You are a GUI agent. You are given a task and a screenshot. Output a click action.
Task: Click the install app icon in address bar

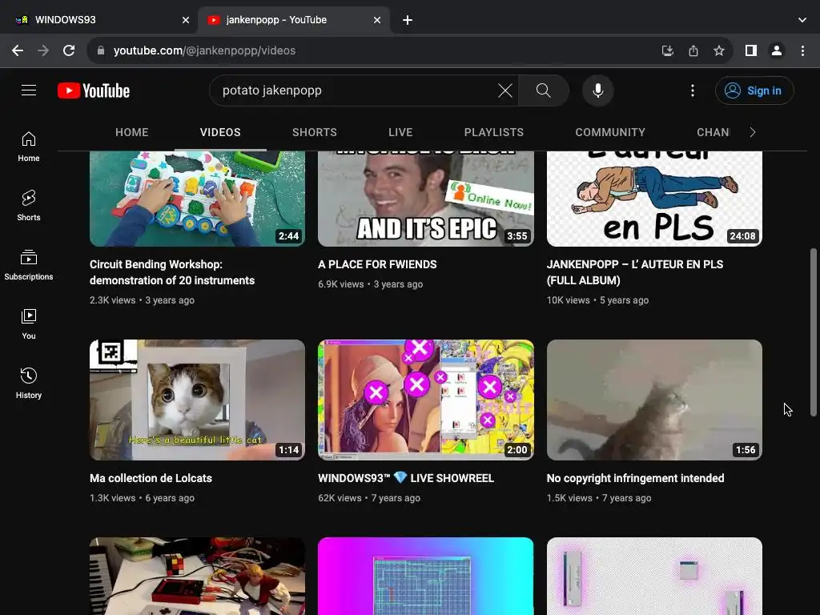(x=667, y=50)
